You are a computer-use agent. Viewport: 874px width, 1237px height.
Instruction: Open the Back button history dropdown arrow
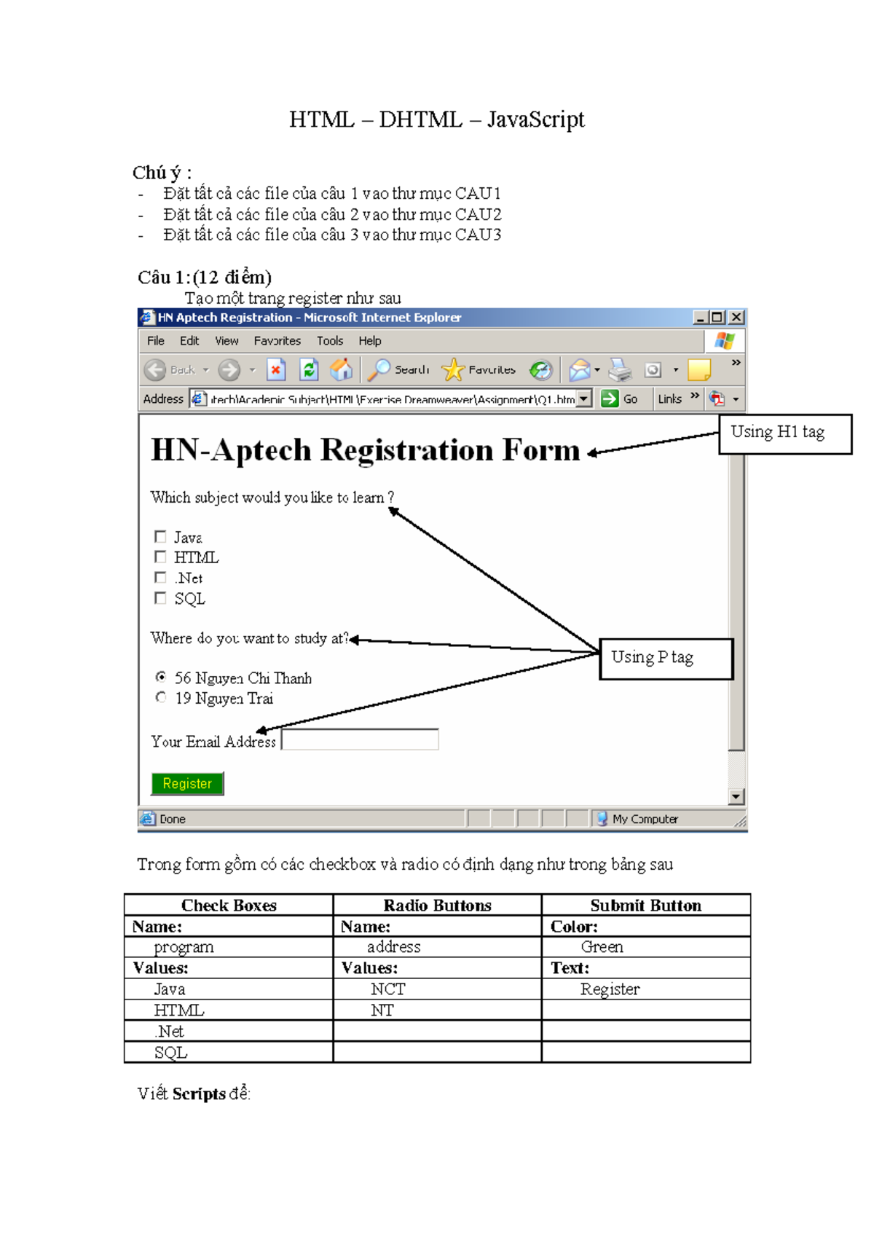coord(206,370)
